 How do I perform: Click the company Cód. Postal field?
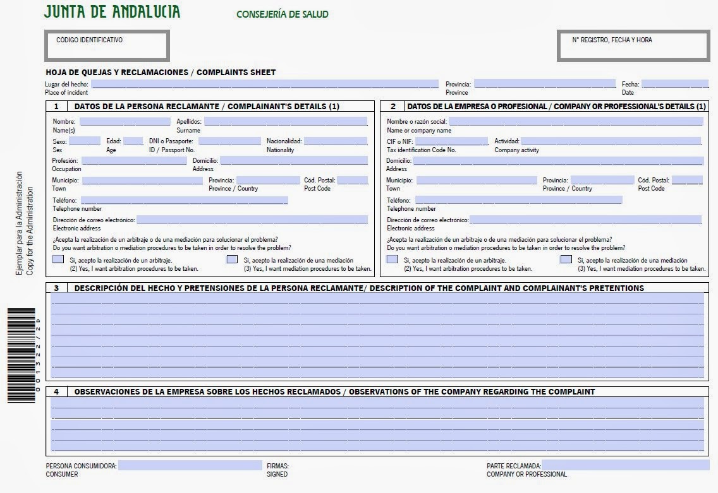click(x=687, y=180)
